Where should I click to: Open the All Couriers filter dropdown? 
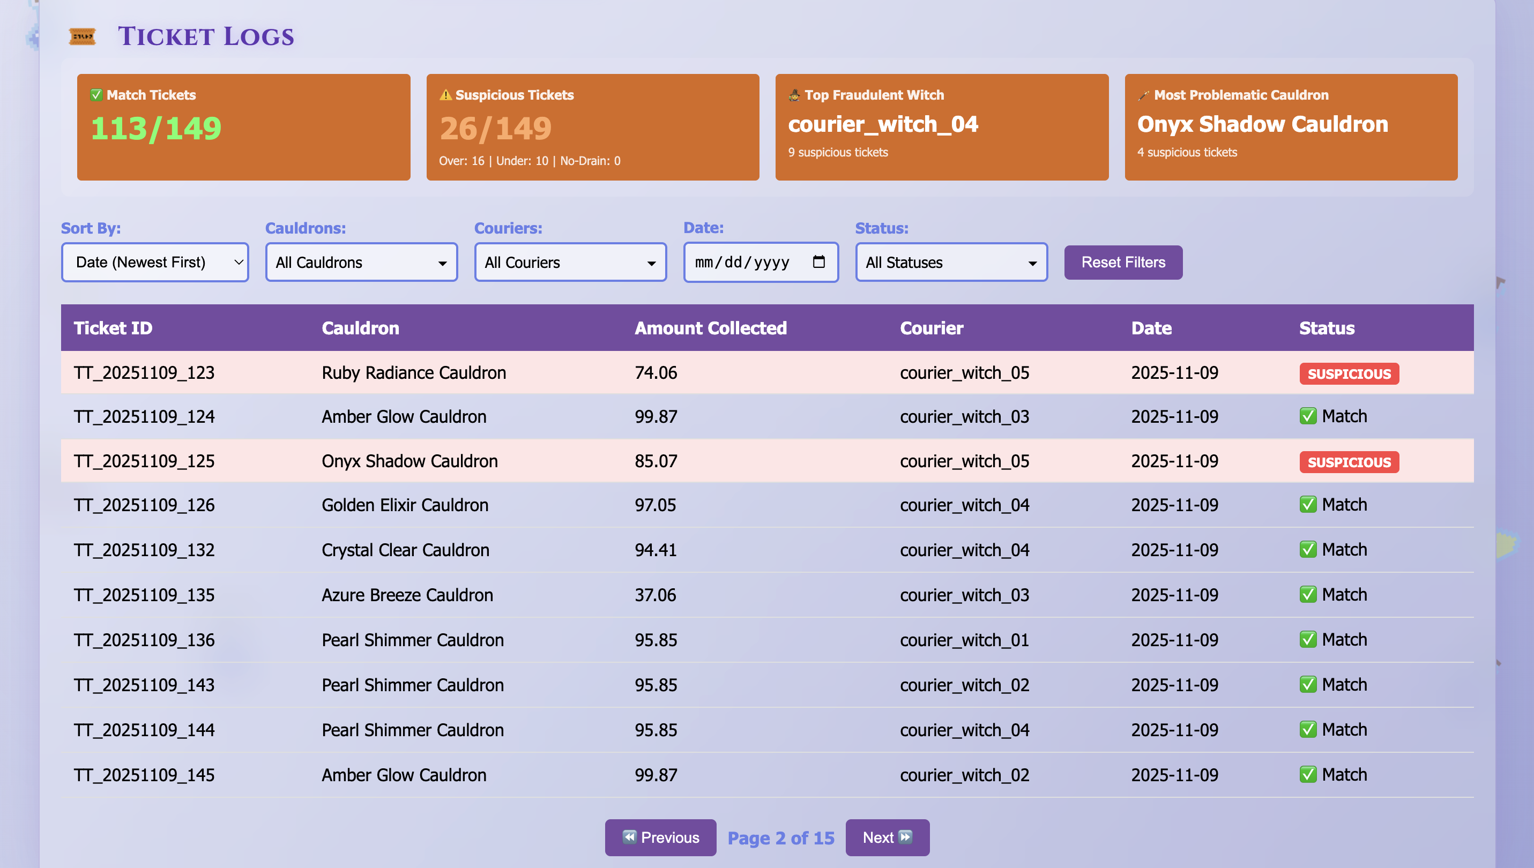click(570, 263)
